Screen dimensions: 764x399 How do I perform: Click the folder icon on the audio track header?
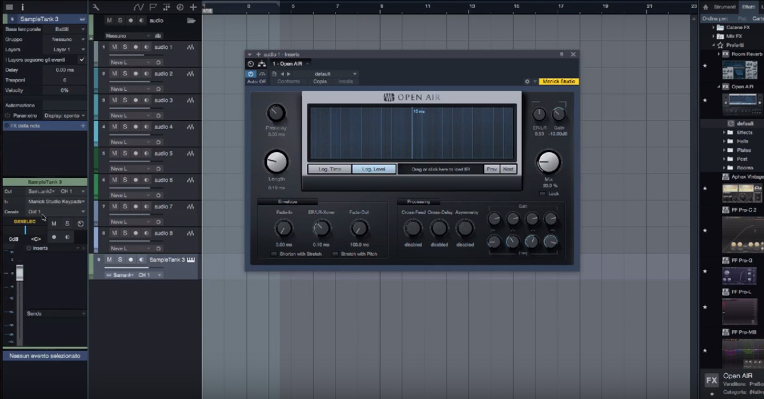(x=190, y=20)
